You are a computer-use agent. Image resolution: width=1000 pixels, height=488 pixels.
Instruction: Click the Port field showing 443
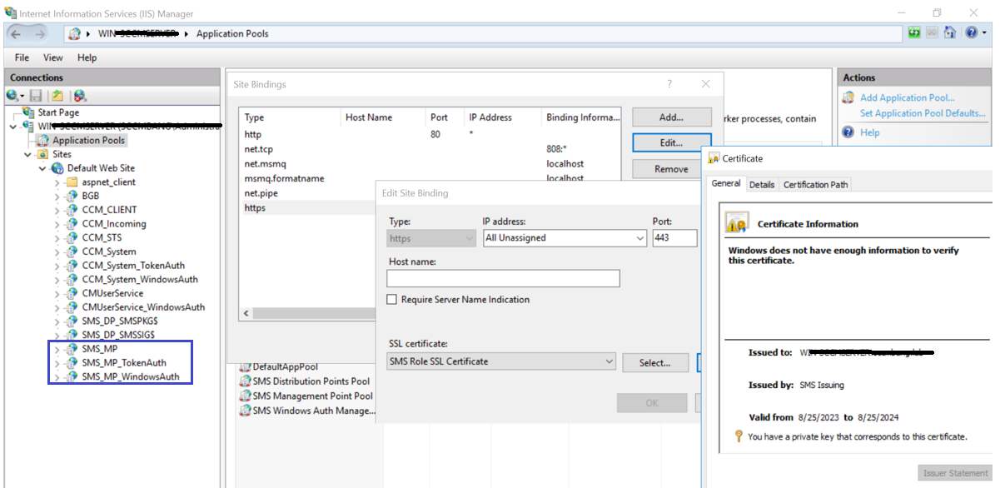(x=674, y=238)
